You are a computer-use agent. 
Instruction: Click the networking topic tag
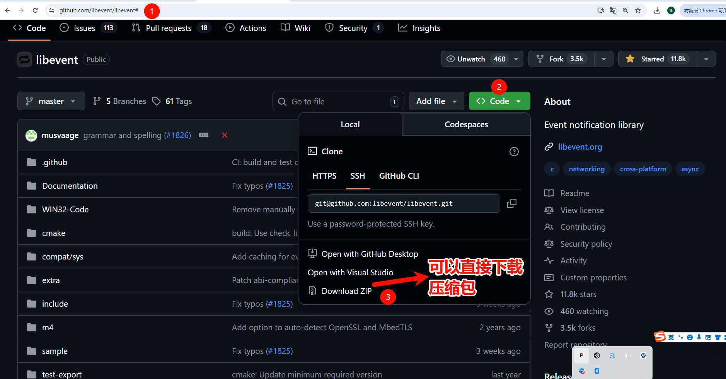click(586, 169)
